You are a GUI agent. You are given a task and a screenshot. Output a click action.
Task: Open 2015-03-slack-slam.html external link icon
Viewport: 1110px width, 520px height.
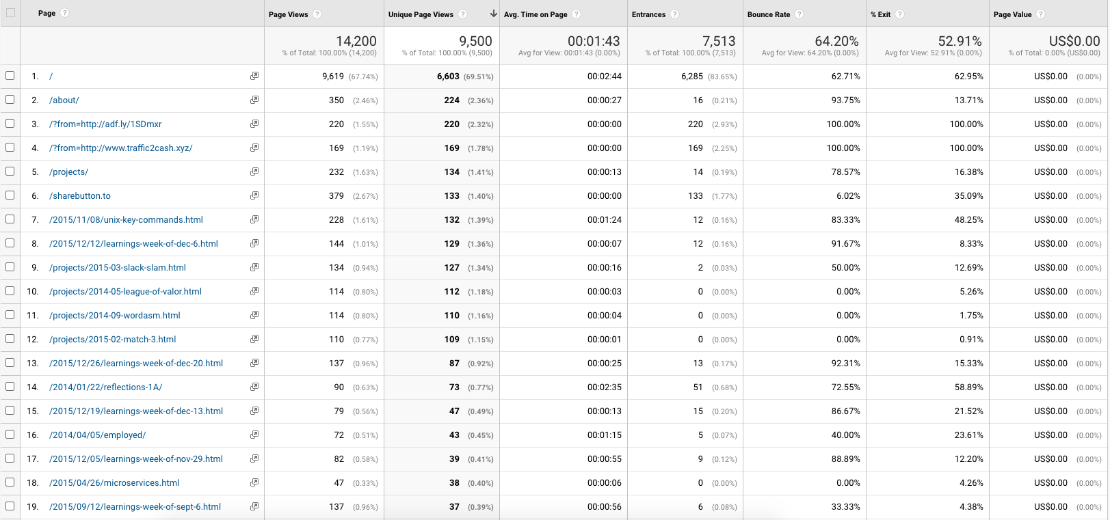click(254, 267)
